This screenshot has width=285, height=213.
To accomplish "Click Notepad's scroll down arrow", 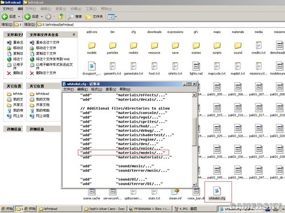I will click(x=194, y=185).
